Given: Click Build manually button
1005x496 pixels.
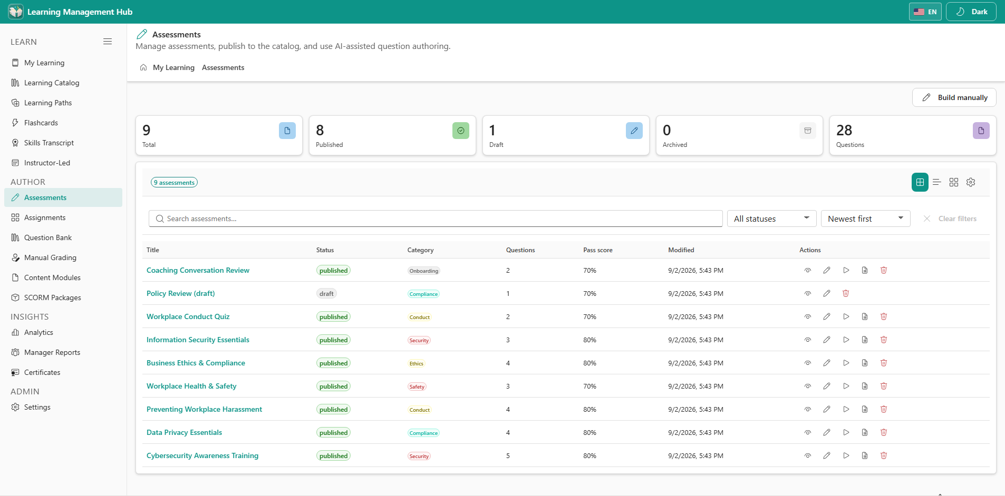Looking at the screenshot, I should 954,97.
